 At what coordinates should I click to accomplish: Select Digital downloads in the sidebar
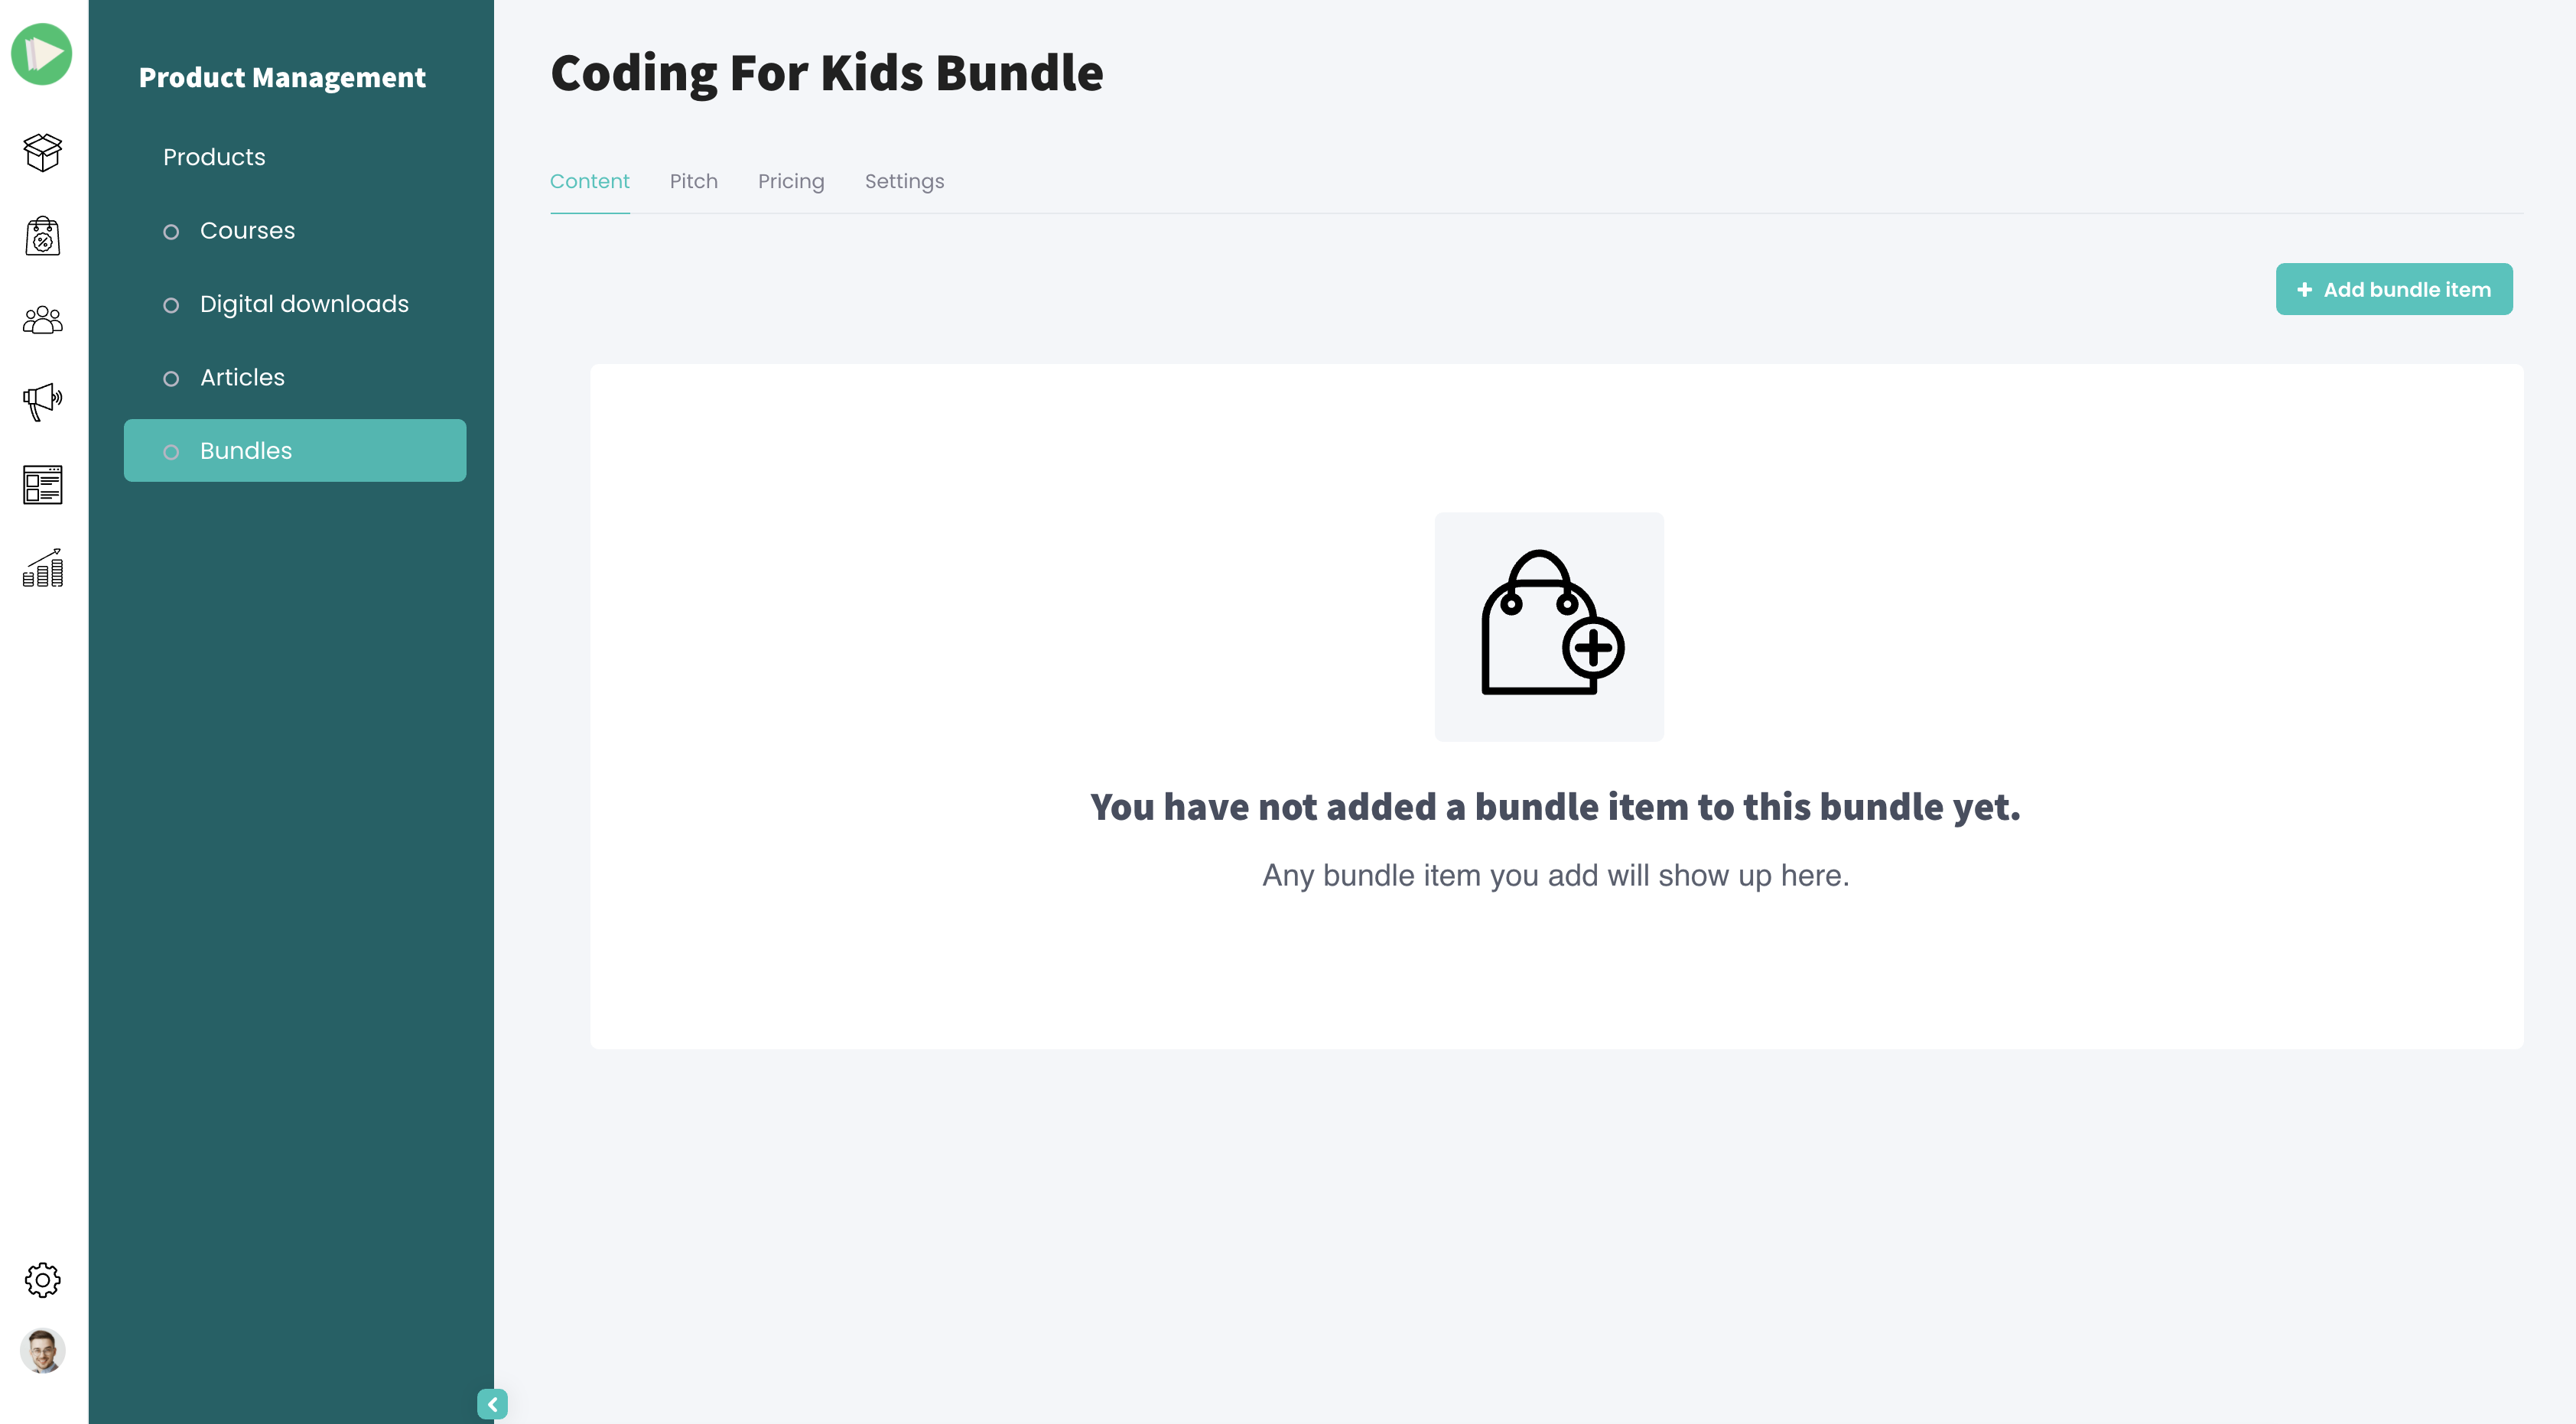[304, 304]
